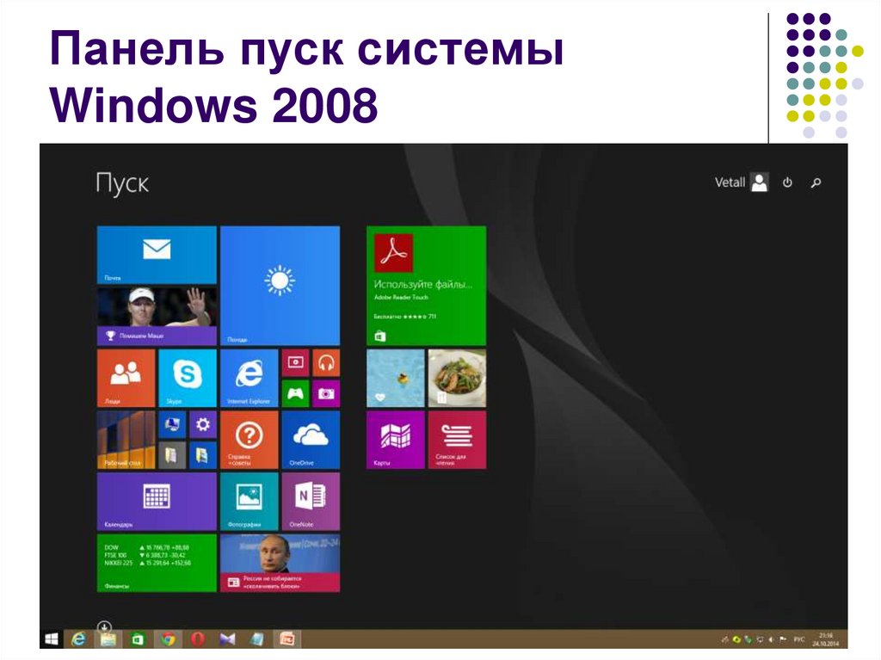Viewport: 881px width, 660px height.
Task: Open PowerPoint from the taskbar
Action: 287,639
